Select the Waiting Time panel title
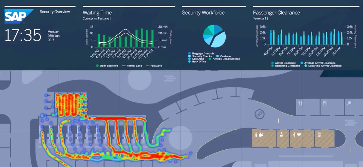 (97, 13)
